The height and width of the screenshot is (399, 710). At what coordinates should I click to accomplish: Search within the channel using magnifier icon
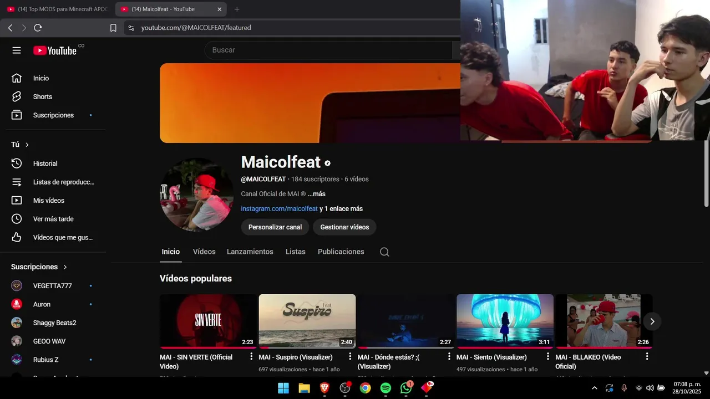point(384,252)
